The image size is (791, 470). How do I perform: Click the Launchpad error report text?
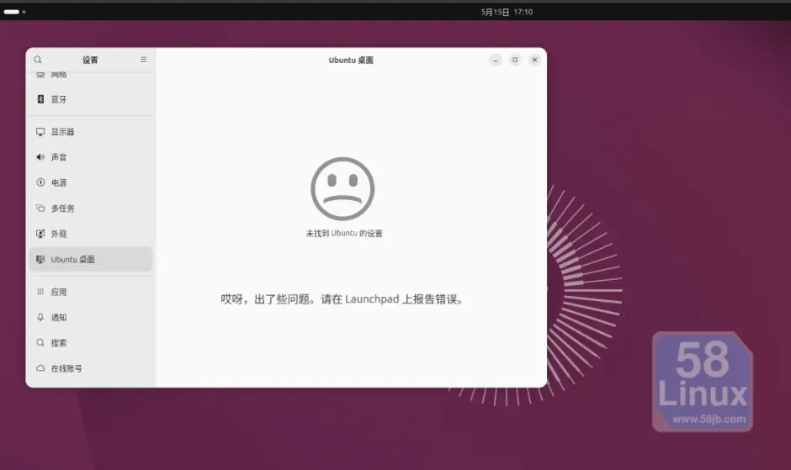(x=342, y=299)
